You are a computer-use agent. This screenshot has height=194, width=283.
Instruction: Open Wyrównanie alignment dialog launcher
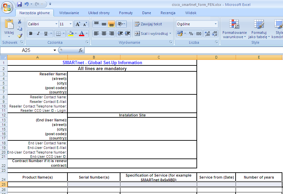pyautogui.click(x=170, y=42)
